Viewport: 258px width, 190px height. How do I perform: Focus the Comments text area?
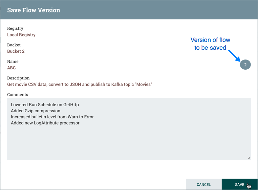pyautogui.click(x=129, y=142)
